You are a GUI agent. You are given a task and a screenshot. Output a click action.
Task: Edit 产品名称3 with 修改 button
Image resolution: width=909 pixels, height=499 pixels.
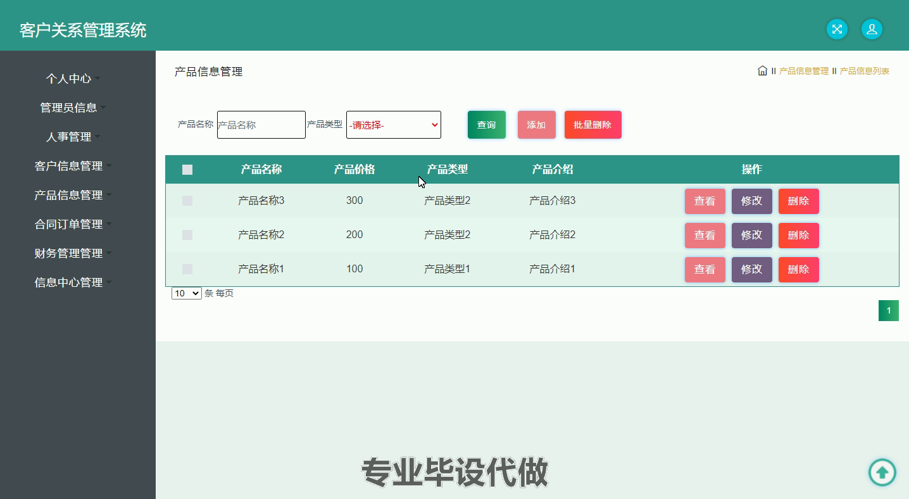click(x=752, y=201)
